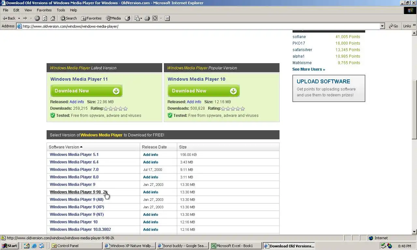417x250 pixels.
Task: Open the Forward history dropdown arrow
Action: point(31,18)
